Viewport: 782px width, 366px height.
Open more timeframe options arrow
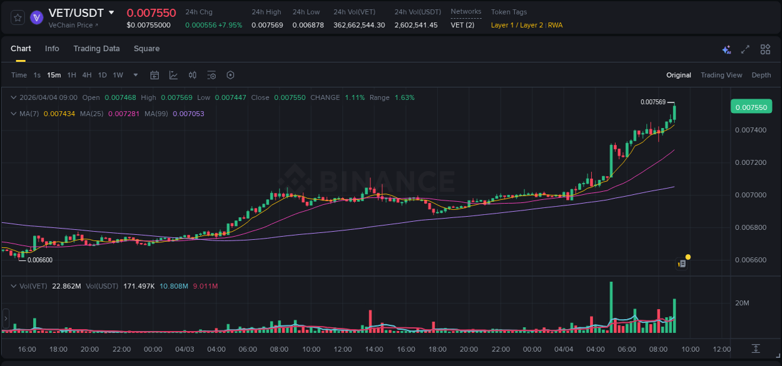pos(135,75)
